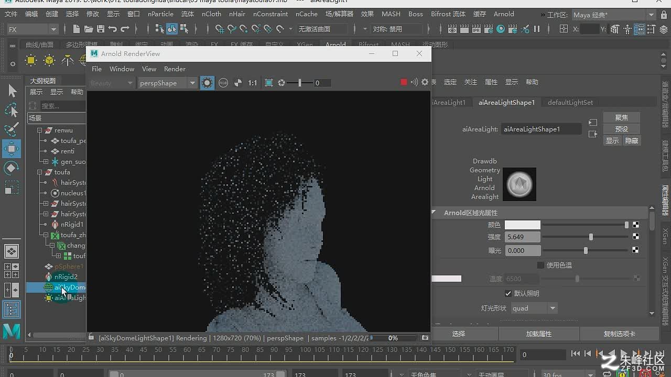671x377 pixels.
Task: Adjust the 强度 slider handle
Action: [x=591, y=237]
